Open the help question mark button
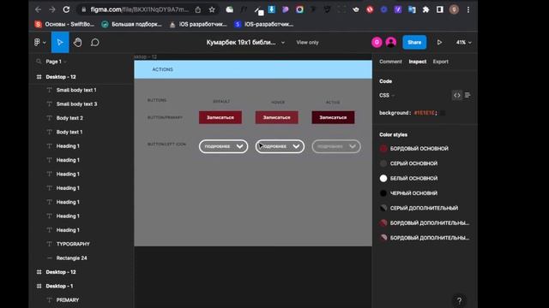This screenshot has height=308, width=549. (460, 300)
